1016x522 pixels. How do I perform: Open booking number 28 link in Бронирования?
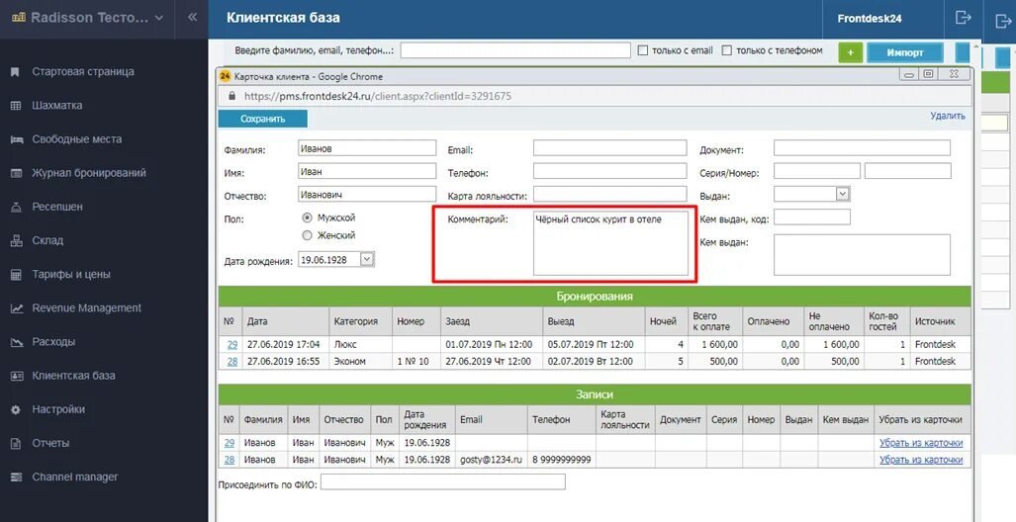(x=231, y=362)
